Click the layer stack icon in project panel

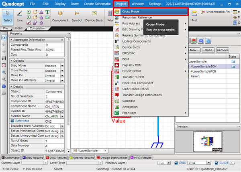[194, 41]
